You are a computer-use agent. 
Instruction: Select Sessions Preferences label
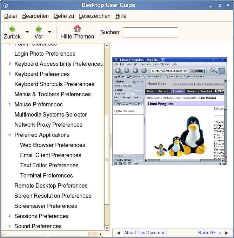click(x=41, y=216)
